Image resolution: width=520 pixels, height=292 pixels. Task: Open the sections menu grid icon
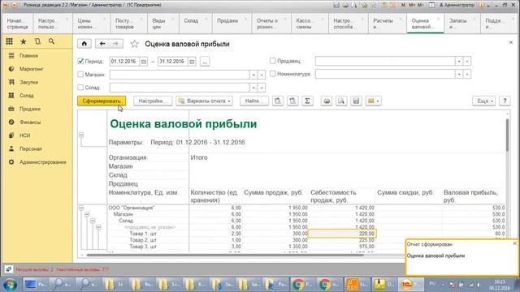tap(9, 41)
